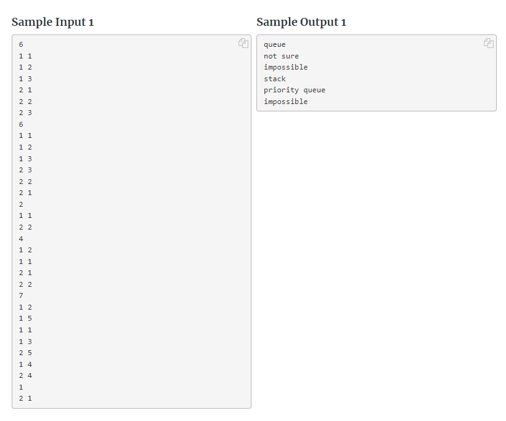
Task: Click the last 'impossible' output line
Action: [x=285, y=101]
